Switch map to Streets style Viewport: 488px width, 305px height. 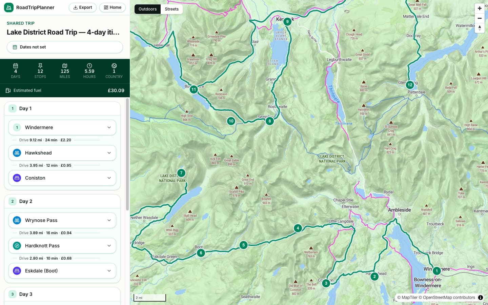click(x=172, y=9)
